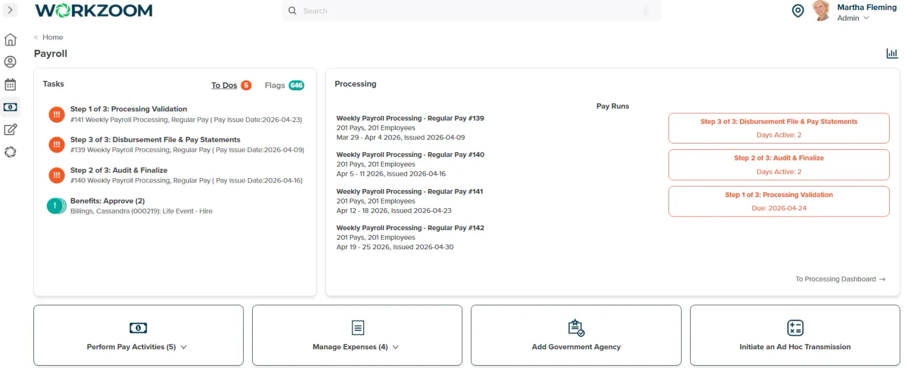
Task: Click Add Government Agency button
Action: click(x=576, y=336)
